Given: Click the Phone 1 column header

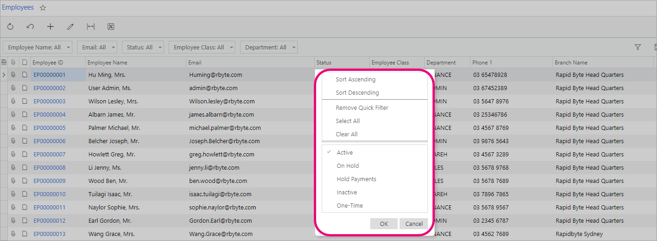Looking at the screenshot, I should pyautogui.click(x=511, y=63).
